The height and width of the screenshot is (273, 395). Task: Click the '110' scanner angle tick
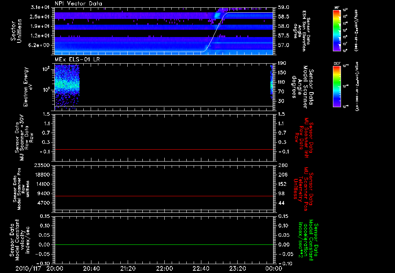282,82
